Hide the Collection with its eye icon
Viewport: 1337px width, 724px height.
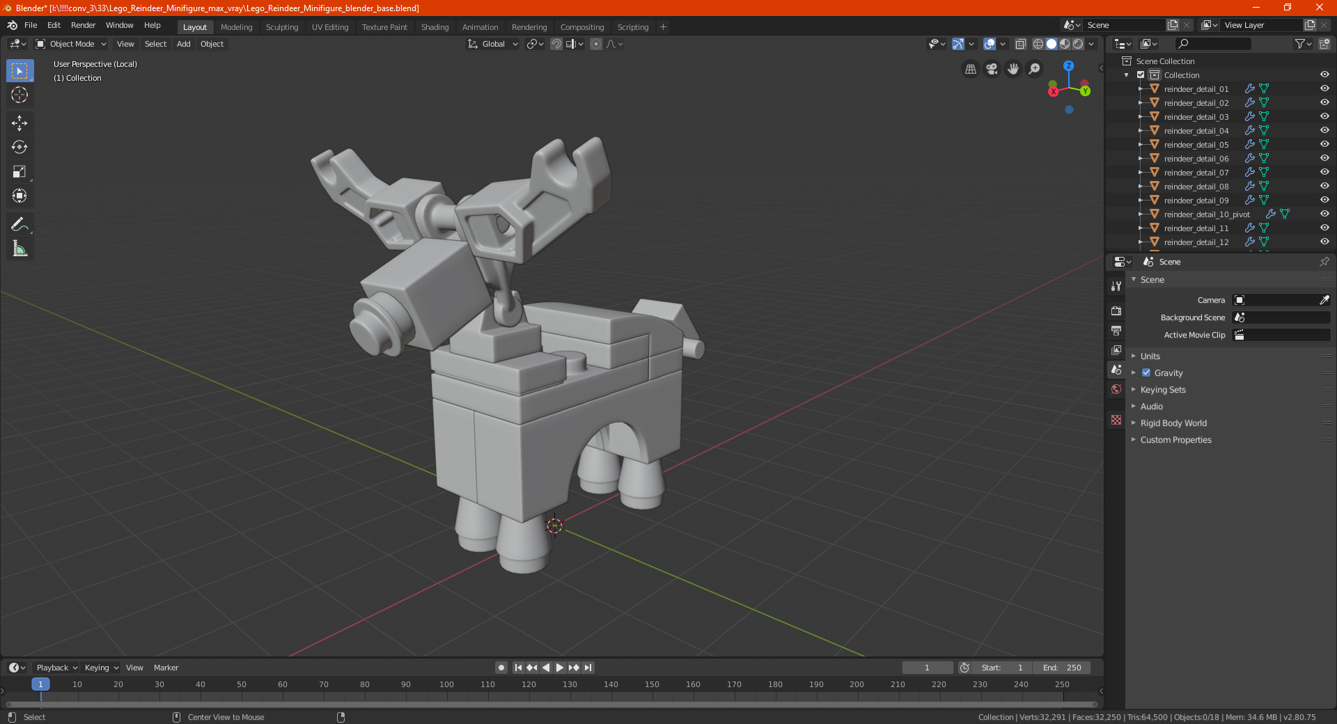(x=1324, y=75)
